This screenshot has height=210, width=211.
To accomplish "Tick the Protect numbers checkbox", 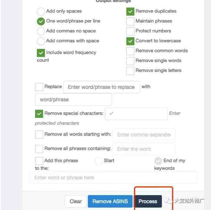I will click(x=130, y=31).
